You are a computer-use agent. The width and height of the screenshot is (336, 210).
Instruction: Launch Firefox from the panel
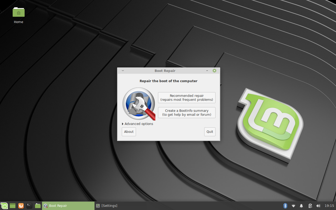[21, 206]
